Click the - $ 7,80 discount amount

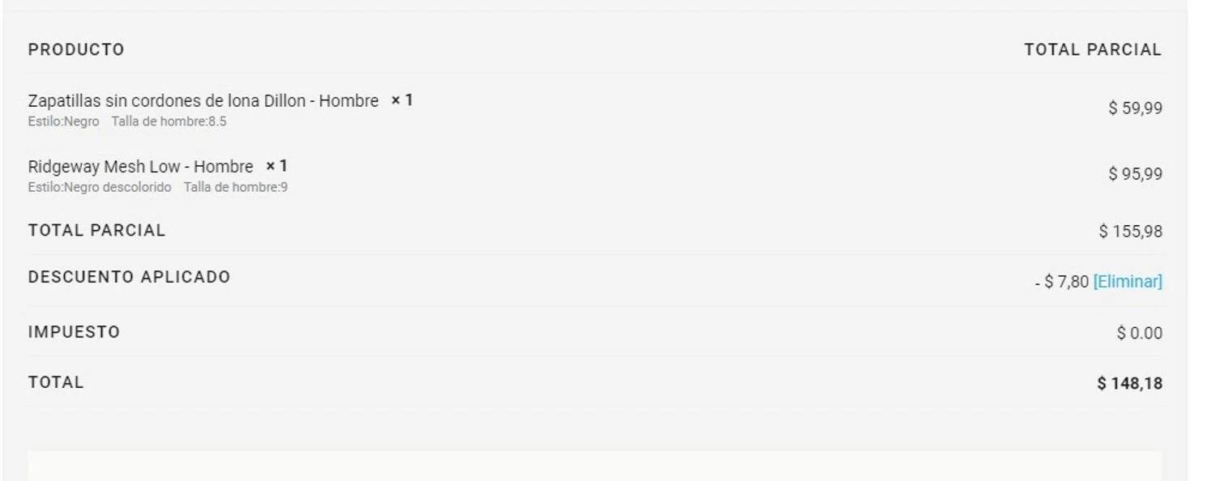[1061, 282]
